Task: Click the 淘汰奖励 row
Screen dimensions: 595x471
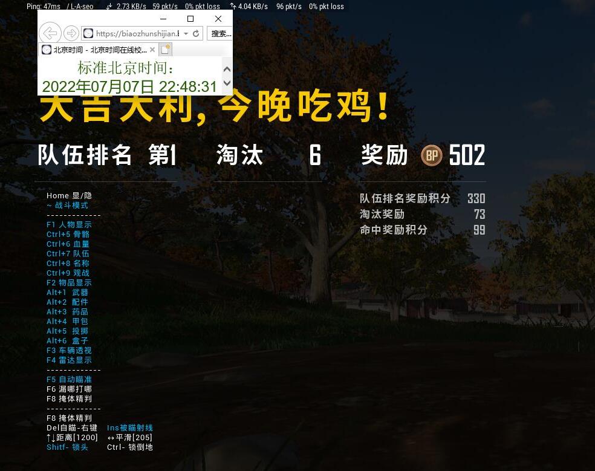Action: (422, 214)
